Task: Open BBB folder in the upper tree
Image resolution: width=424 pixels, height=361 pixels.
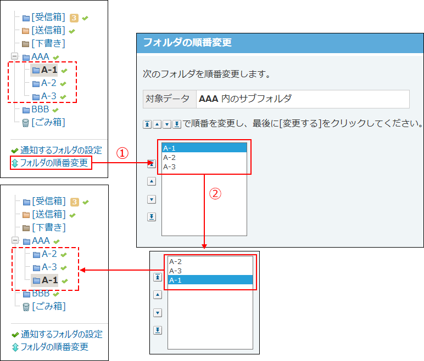Action: click(40, 109)
